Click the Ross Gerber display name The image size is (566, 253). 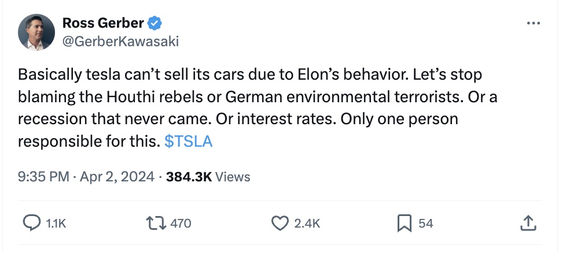103,24
